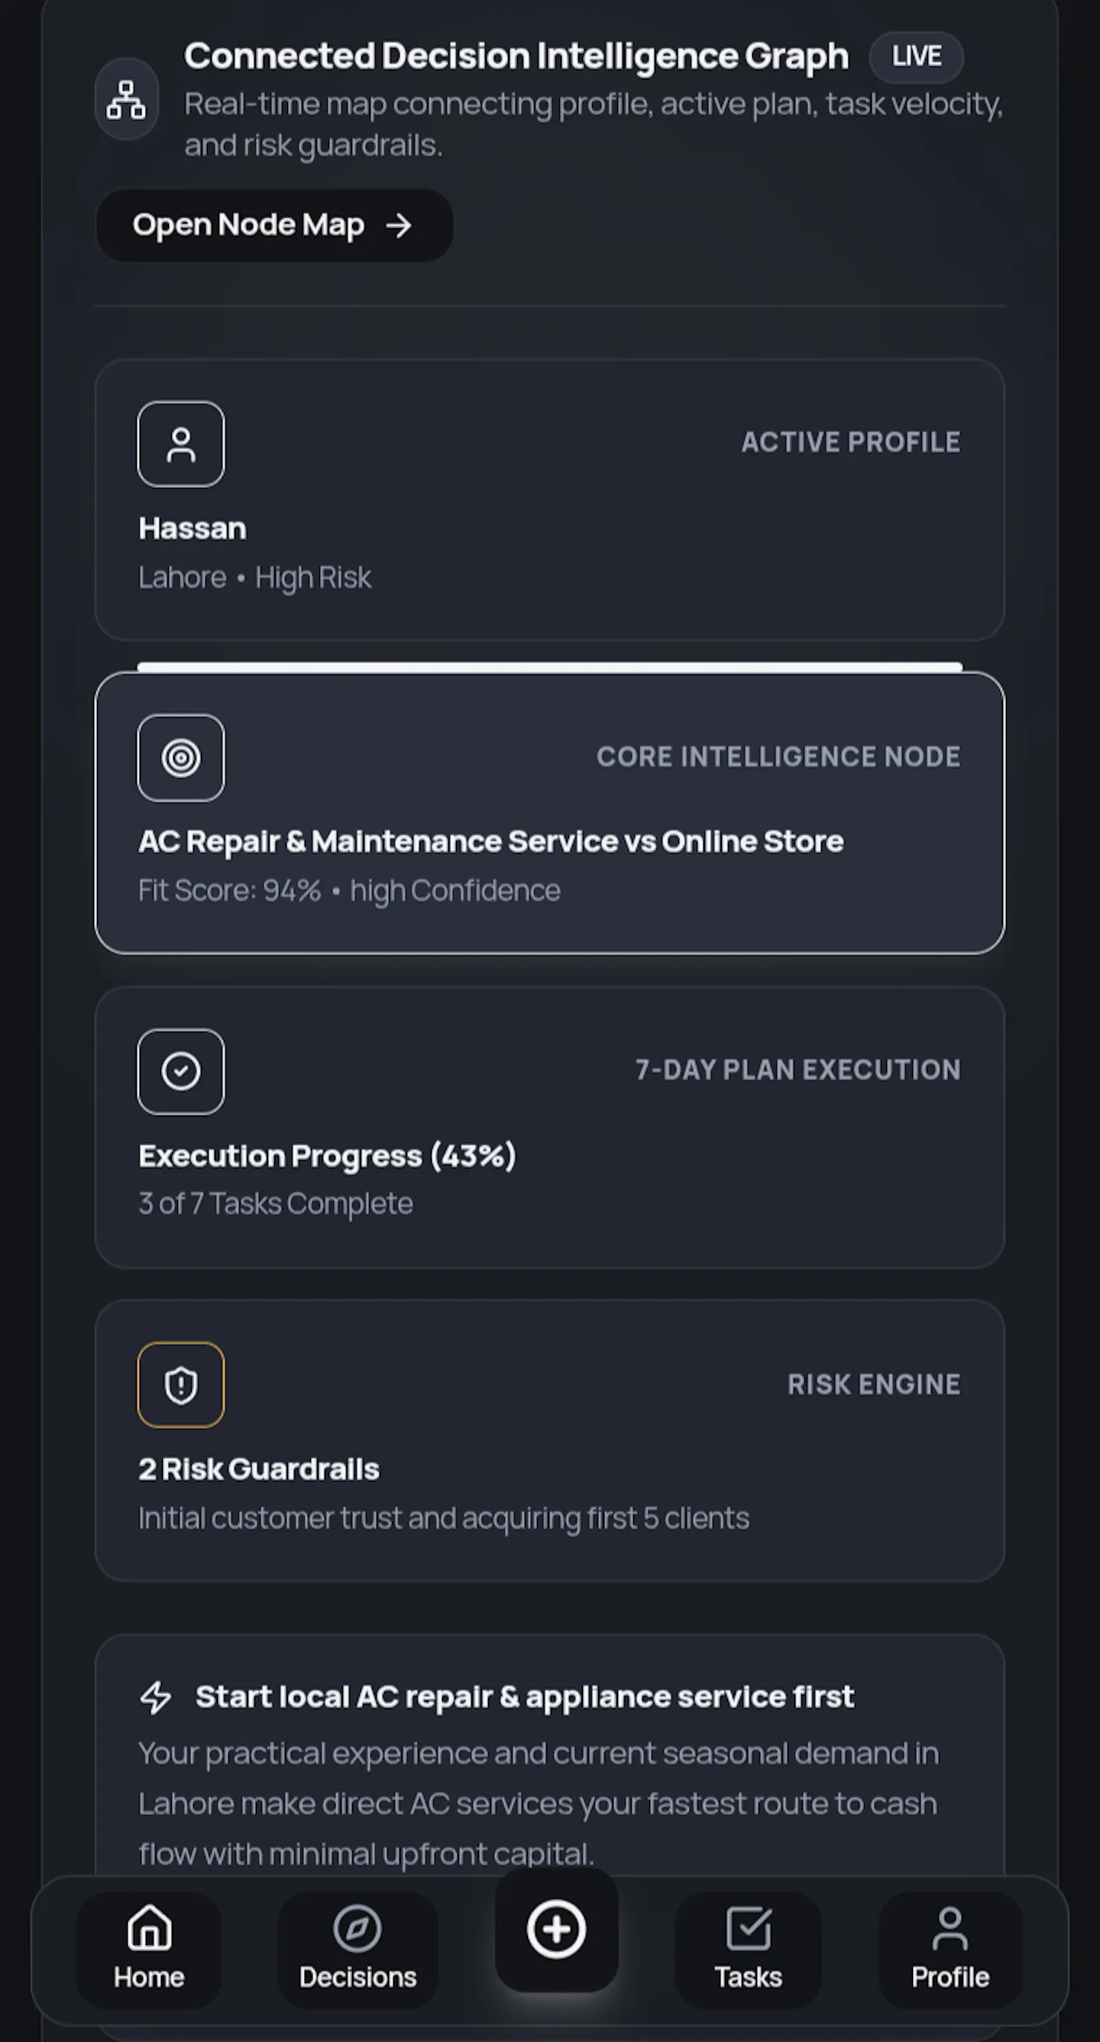1100x2042 pixels.
Task: Tap the center plus add button
Action: pos(556,1929)
